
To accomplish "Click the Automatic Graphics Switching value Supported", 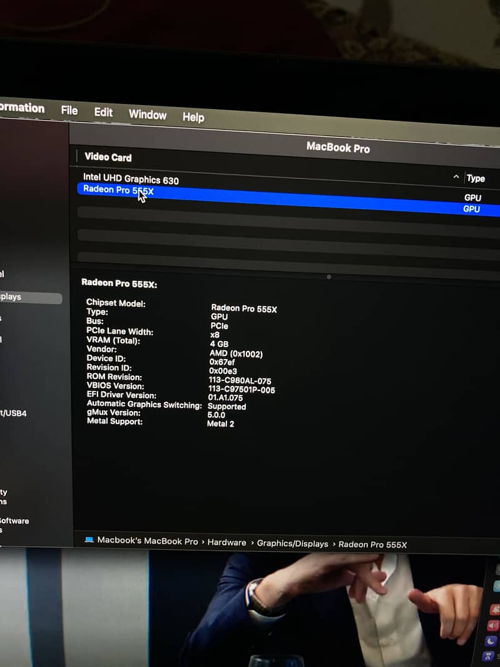I will 227,407.
